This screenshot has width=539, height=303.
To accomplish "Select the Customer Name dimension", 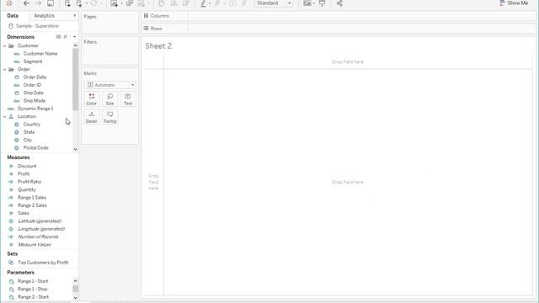I will click(40, 54).
